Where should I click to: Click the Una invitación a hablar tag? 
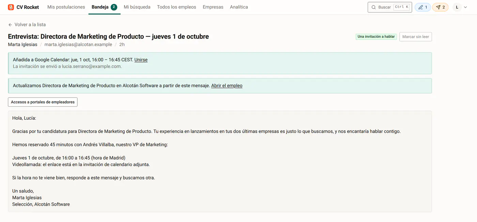(x=376, y=36)
